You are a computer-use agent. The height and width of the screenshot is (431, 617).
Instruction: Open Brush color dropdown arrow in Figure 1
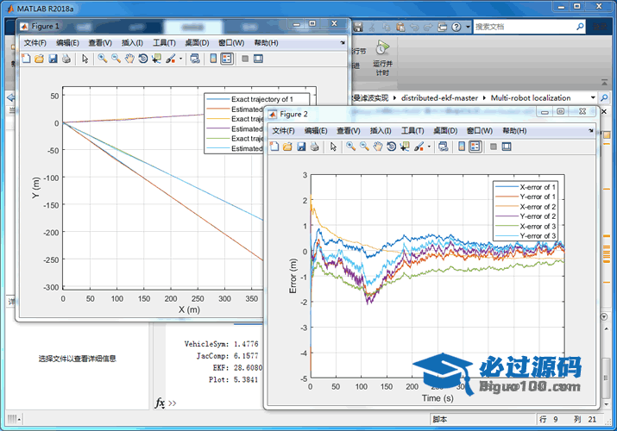click(181, 59)
